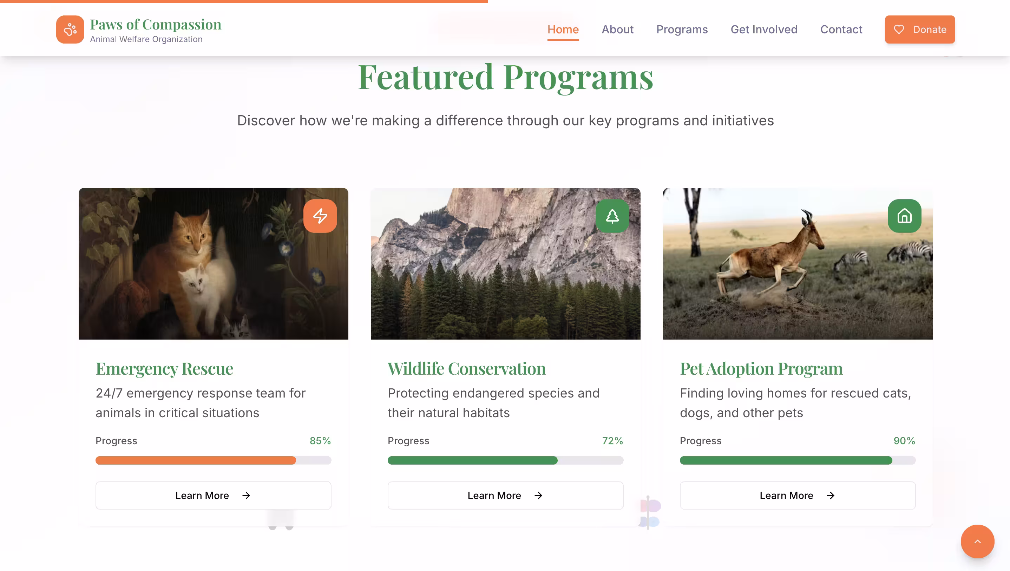Click the '24/7 emergency response team' description

pos(201,403)
